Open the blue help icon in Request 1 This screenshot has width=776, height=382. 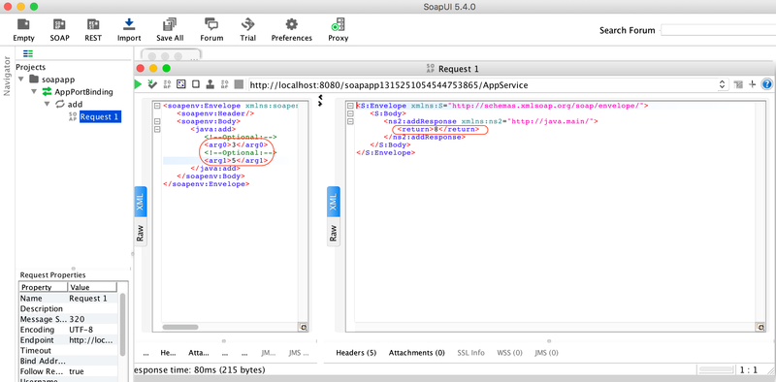coord(766,84)
